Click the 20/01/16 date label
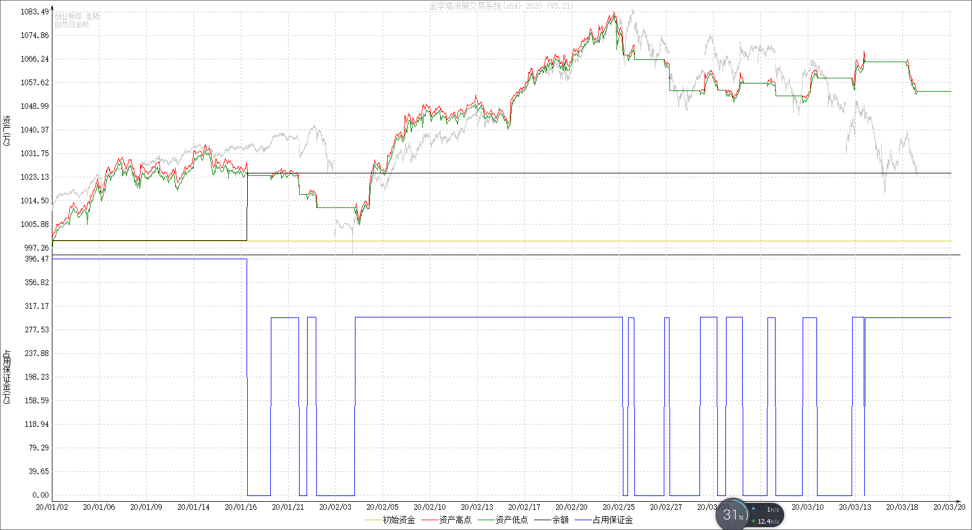This screenshot has width=972, height=530. [241, 507]
